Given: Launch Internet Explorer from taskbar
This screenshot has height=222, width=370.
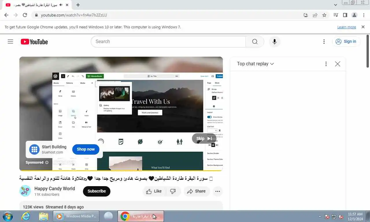Looking at the screenshot, I should click(26, 216).
